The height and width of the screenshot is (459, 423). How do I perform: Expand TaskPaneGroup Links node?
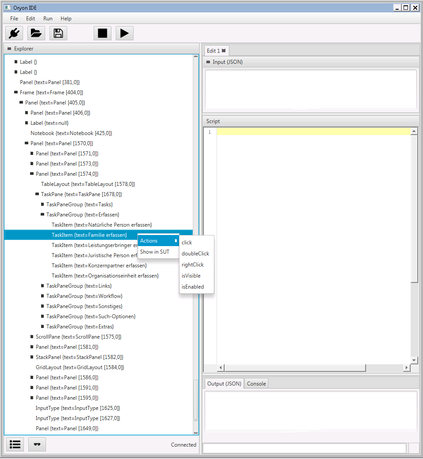pyautogui.click(x=42, y=286)
